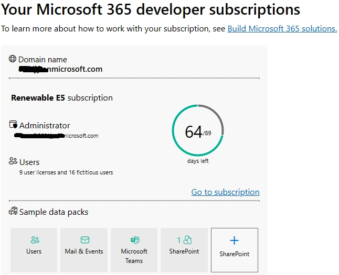Click the 64 days remaining number
Viewport: 339px width, 275px height.
(x=194, y=131)
